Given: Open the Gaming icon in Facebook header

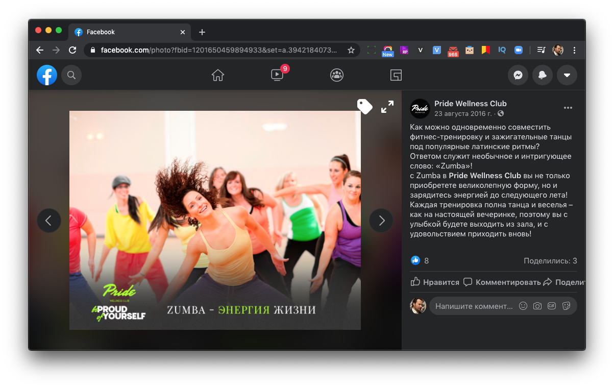Looking at the screenshot, I should (x=396, y=75).
